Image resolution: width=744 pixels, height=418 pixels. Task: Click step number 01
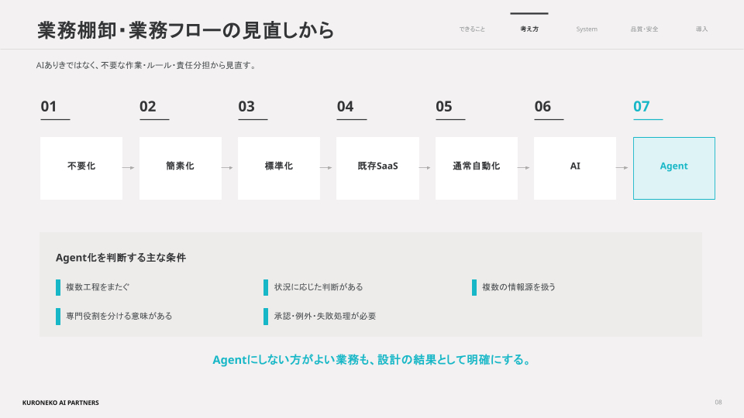pyautogui.click(x=48, y=106)
